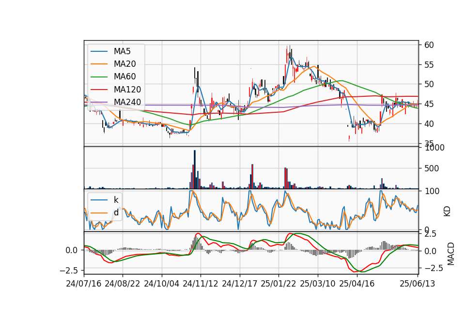Click the MA120 legend label
The image size is (465, 334).
pos(127,90)
